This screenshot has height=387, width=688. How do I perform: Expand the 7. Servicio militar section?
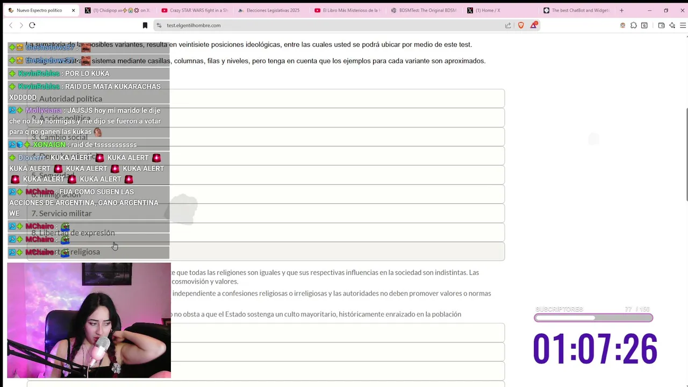click(266, 213)
